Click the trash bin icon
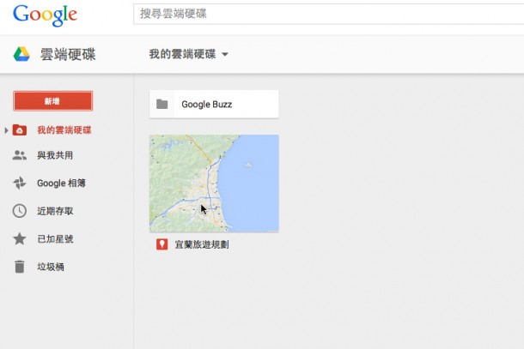The image size is (524, 349). click(20, 267)
